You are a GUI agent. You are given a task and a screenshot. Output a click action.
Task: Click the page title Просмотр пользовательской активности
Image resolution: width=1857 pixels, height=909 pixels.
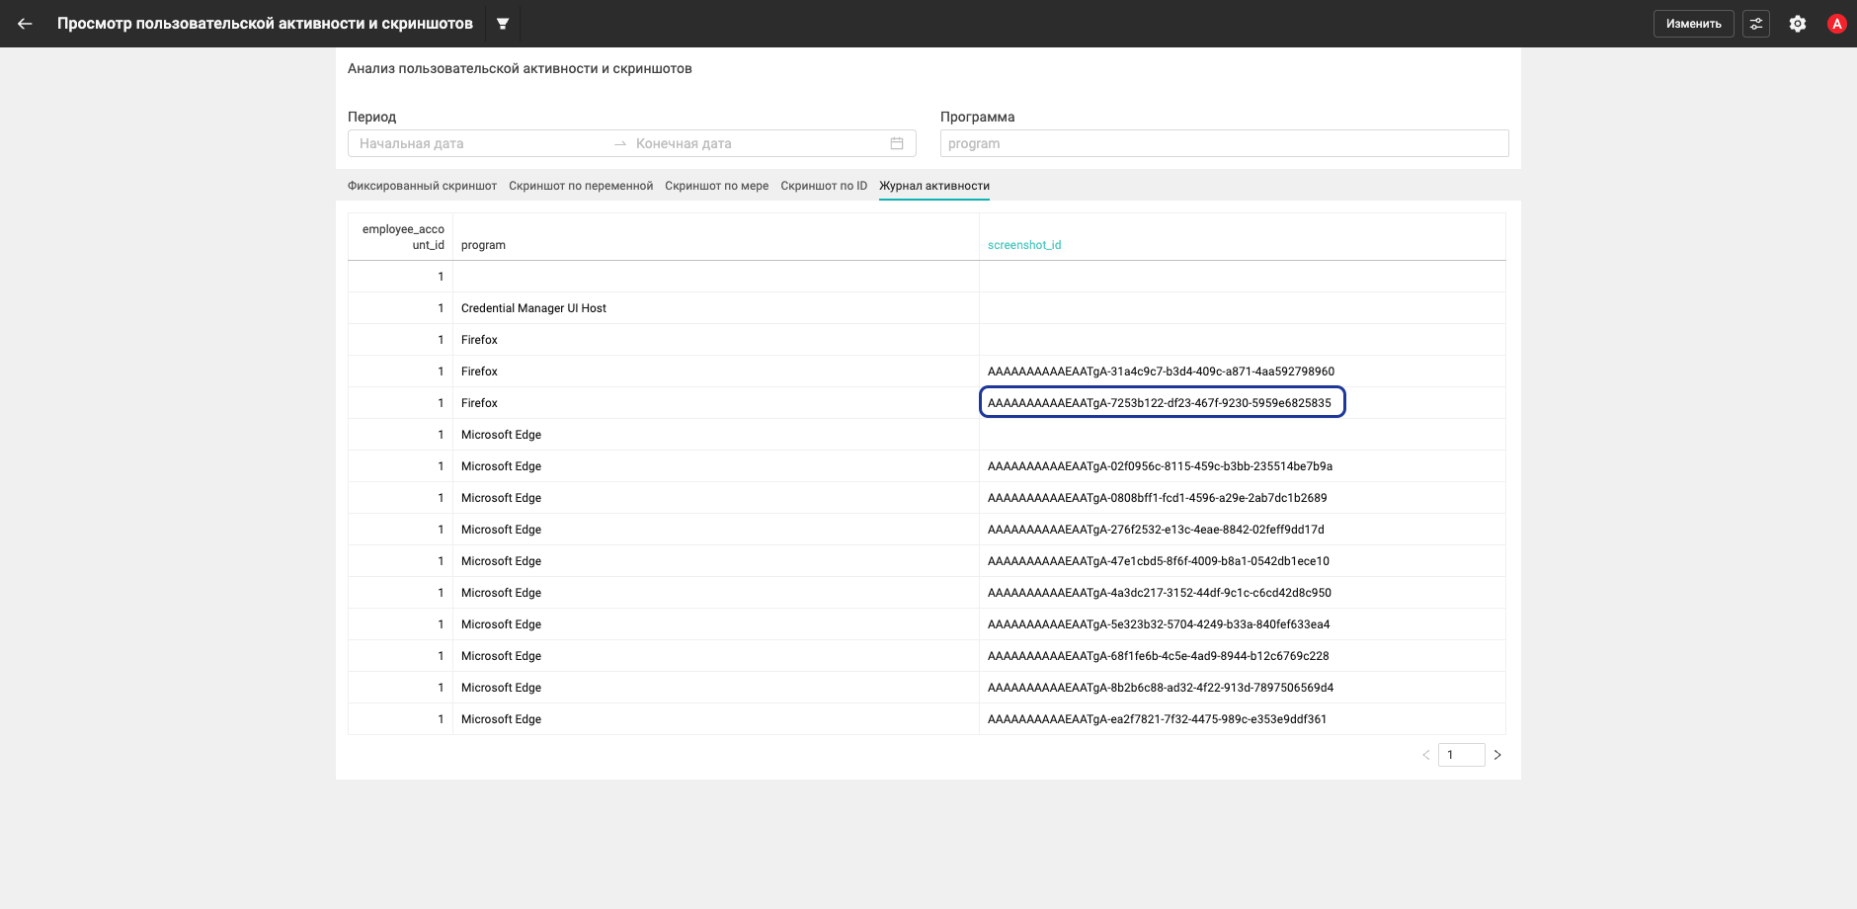coord(265,24)
